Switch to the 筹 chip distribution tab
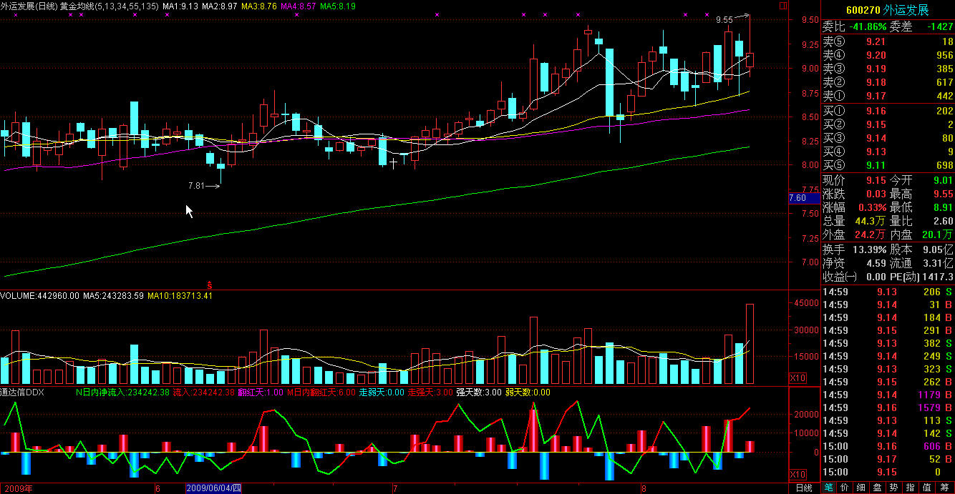 pos(944,488)
